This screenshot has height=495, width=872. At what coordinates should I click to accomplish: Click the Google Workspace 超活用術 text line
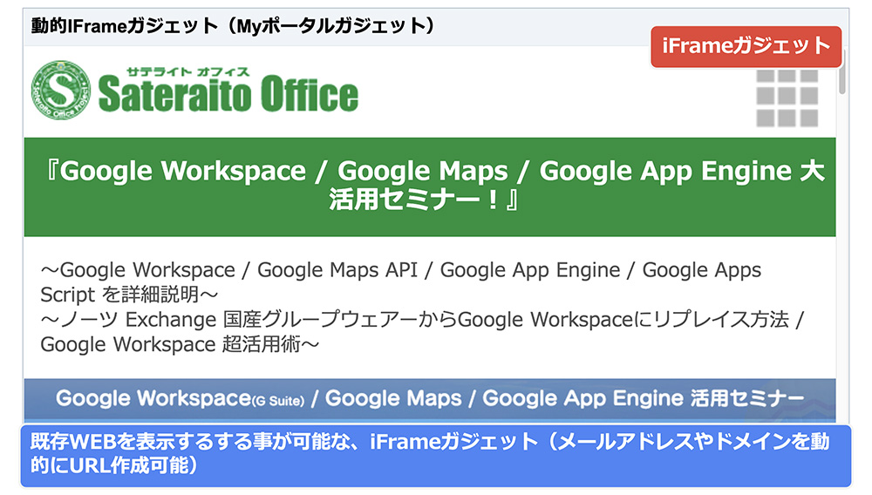(180, 344)
